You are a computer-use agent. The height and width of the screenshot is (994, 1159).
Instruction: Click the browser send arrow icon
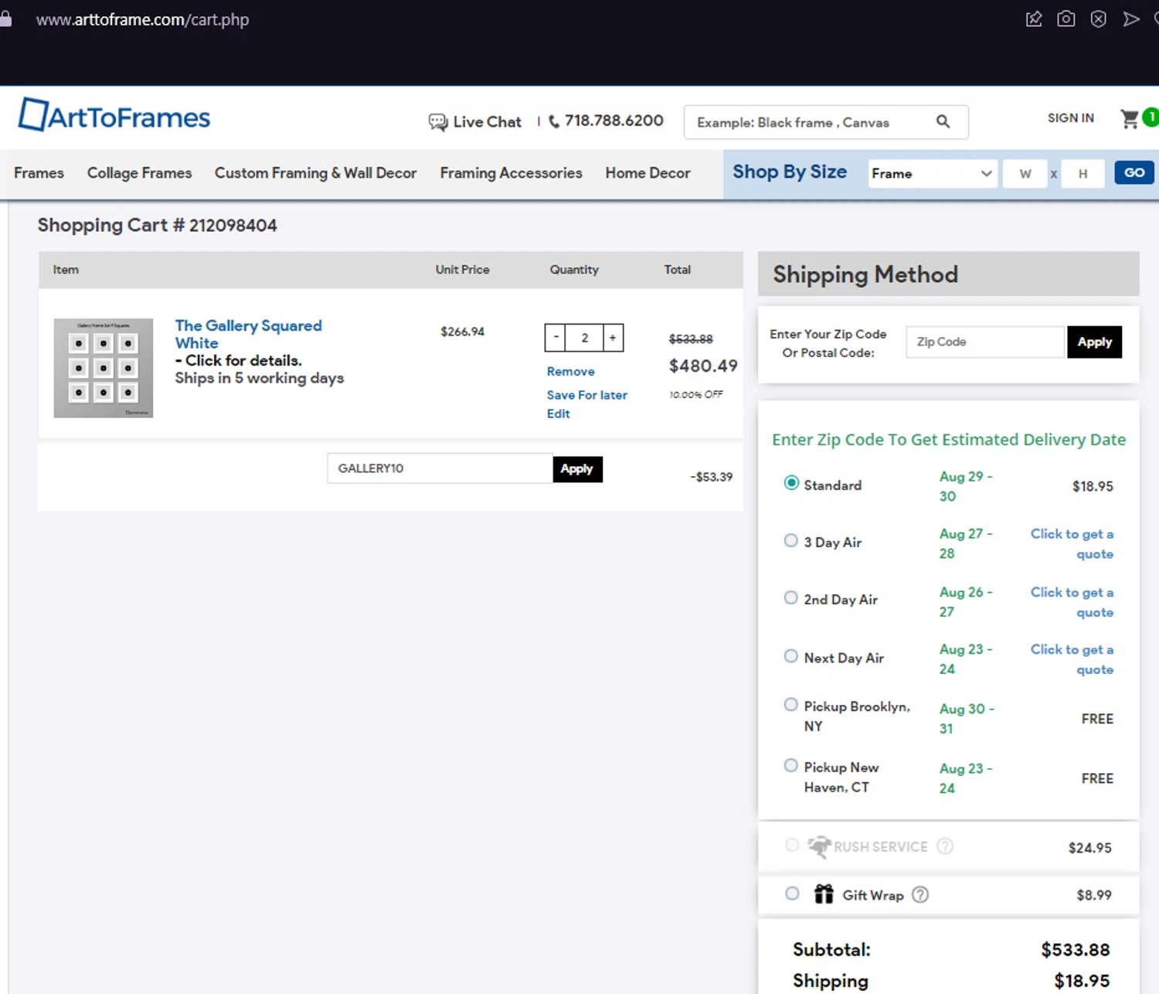[1131, 19]
